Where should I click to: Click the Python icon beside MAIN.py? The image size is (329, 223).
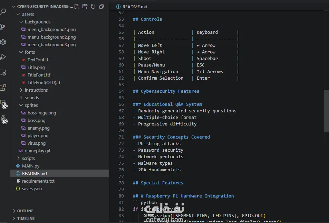18,166
